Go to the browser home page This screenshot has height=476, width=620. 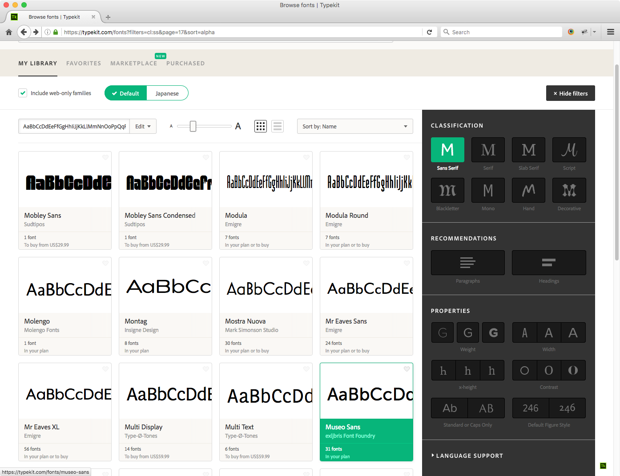[x=9, y=32]
